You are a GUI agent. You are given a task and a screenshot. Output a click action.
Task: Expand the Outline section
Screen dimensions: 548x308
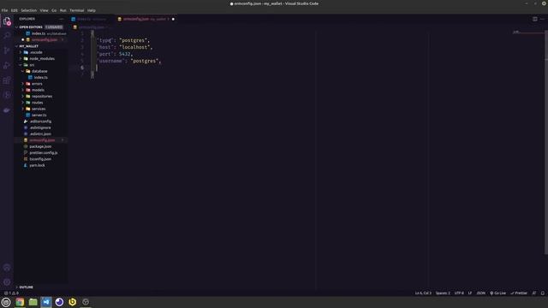click(27, 287)
